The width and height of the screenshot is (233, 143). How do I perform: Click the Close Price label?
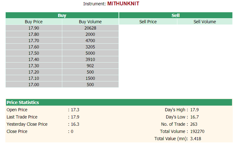click(17, 131)
